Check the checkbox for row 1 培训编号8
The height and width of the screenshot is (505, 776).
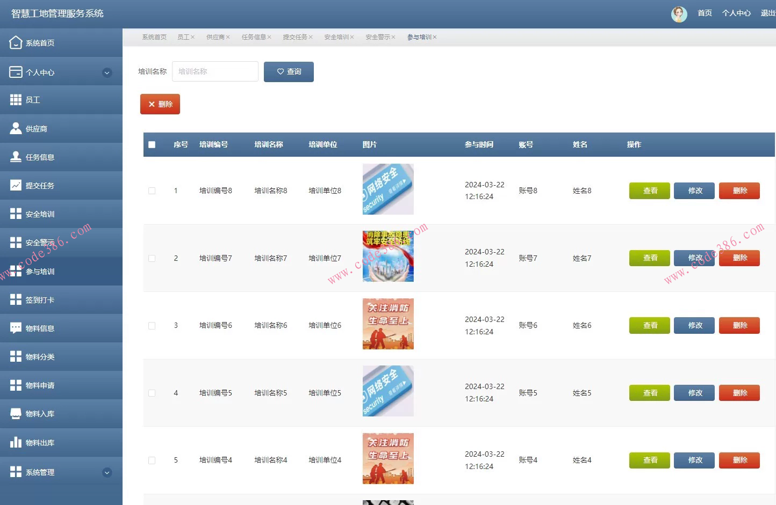[152, 191]
